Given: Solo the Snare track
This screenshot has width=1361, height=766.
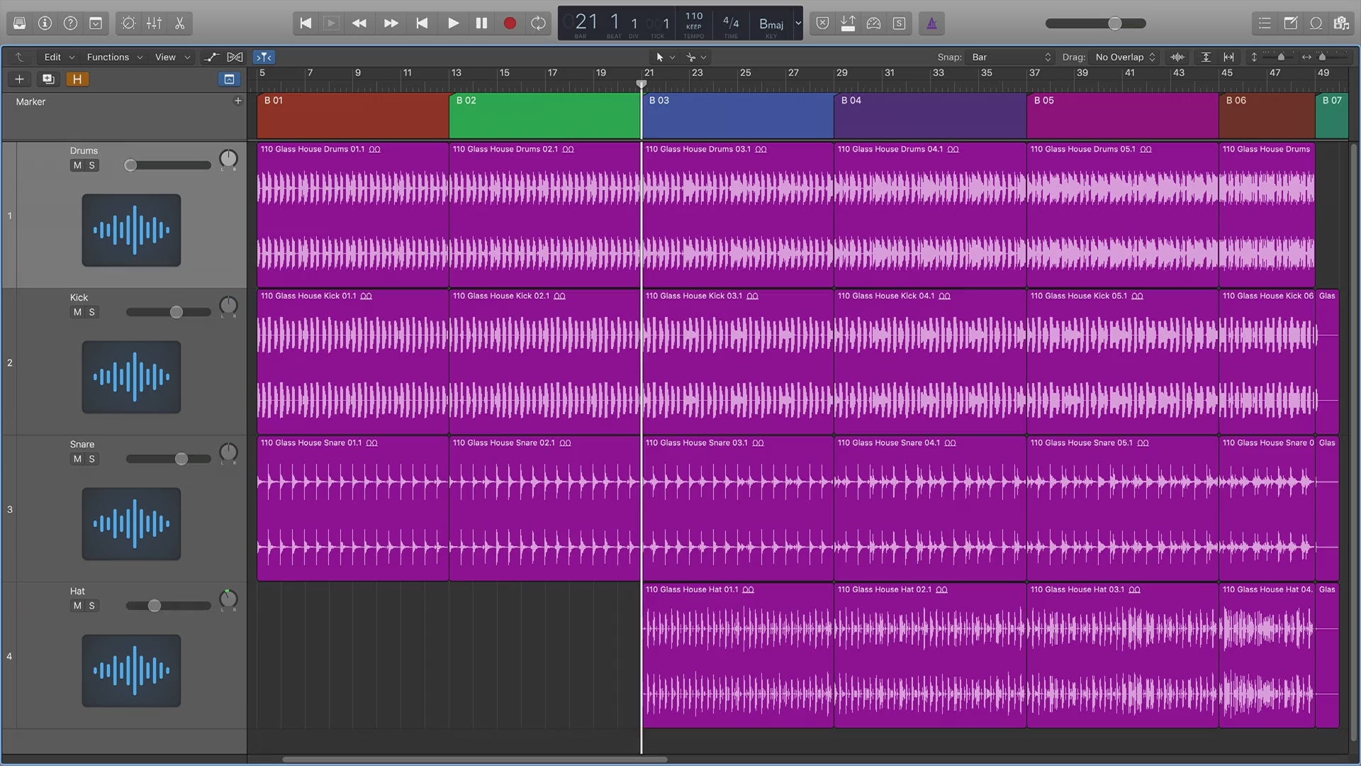Looking at the screenshot, I should tap(91, 459).
